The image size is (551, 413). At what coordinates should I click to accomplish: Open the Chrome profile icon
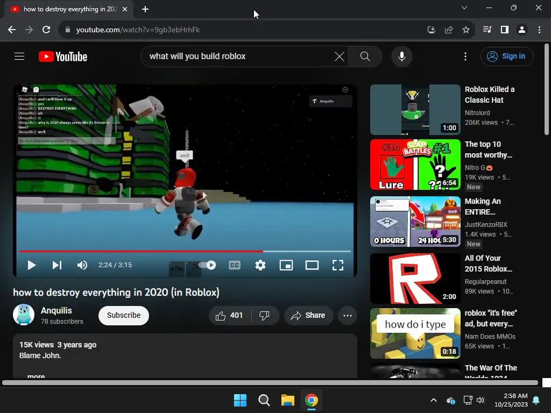tap(522, 30)
